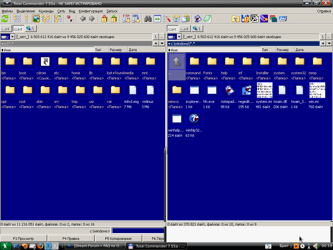
Task: Click the red asterisk invert selection icon
Action: tap(70, 19)
